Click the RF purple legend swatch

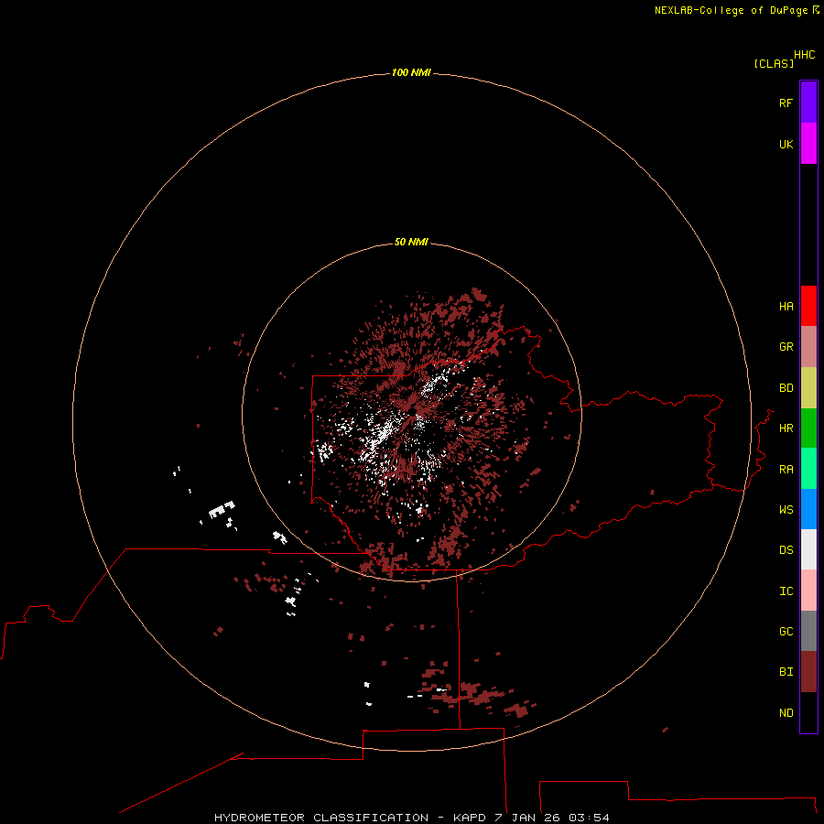tap(808, 103)
